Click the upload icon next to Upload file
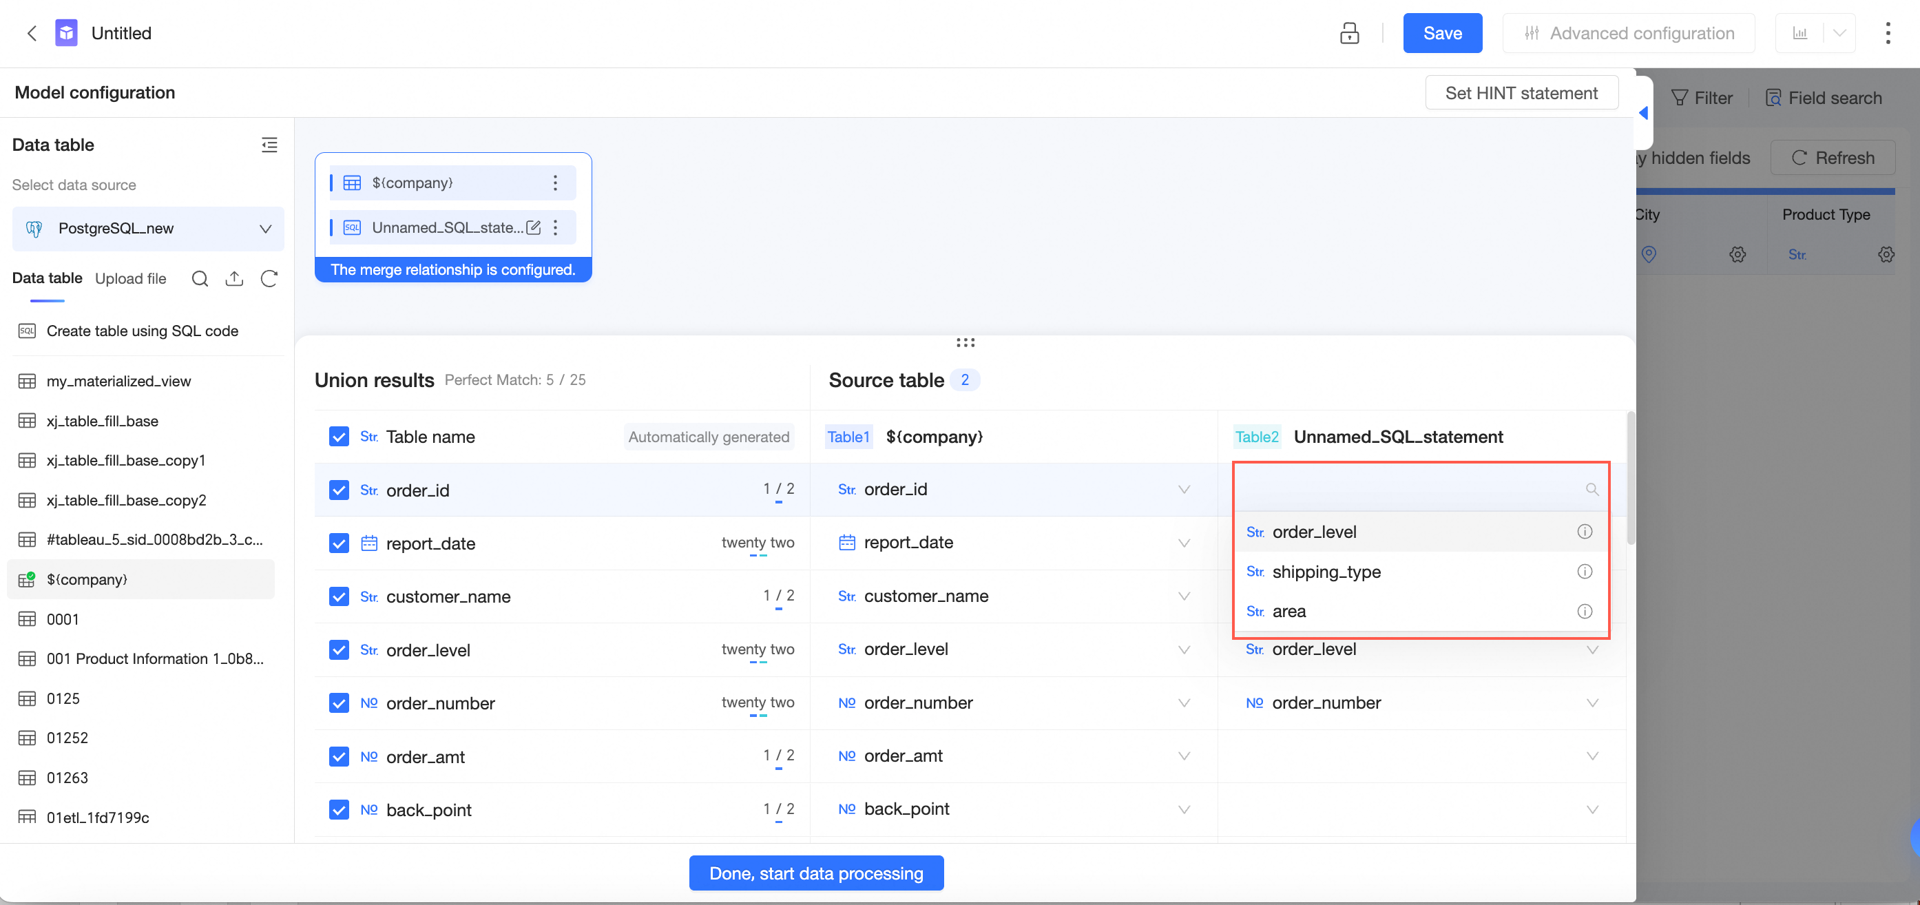Screen dimensions: 1920x905 coord(234,278)
